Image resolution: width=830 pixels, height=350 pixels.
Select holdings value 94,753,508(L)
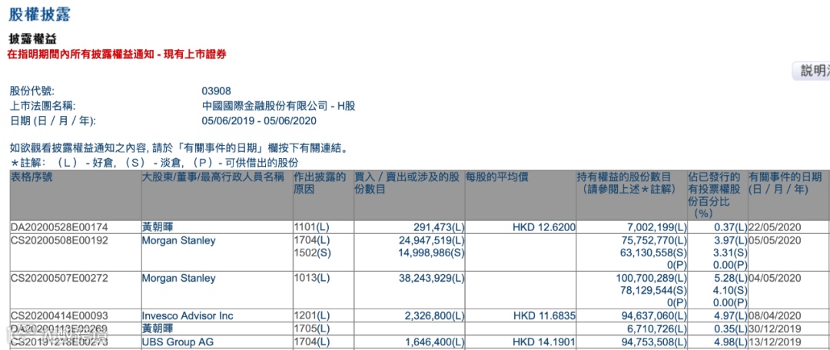[x=652, y=342]
